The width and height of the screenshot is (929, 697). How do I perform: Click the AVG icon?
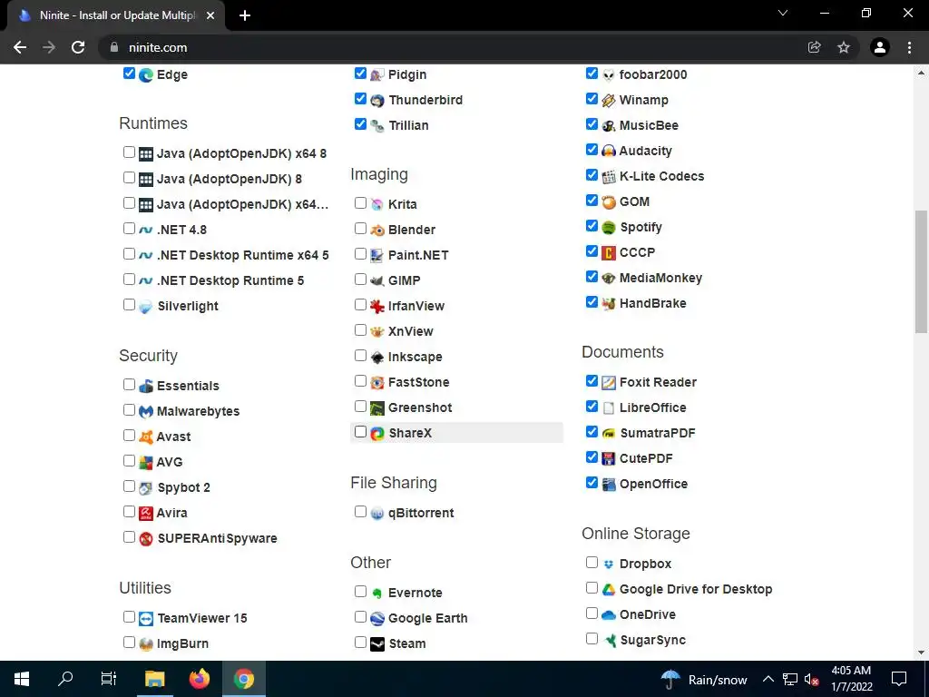(x=146, y=462)
